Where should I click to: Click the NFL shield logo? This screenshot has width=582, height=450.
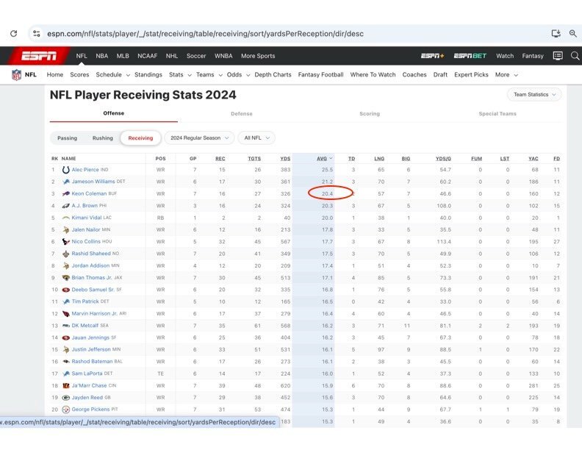click(16, 74)
